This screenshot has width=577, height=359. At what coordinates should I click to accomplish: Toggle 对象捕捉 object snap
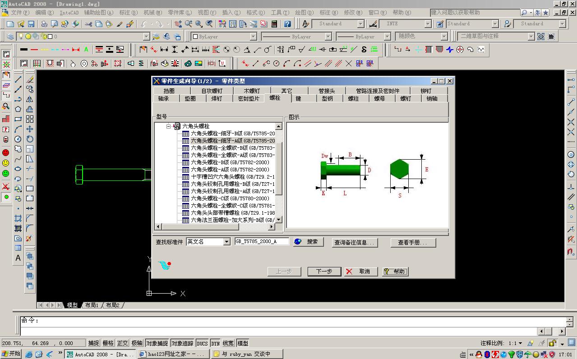[157, 343]
